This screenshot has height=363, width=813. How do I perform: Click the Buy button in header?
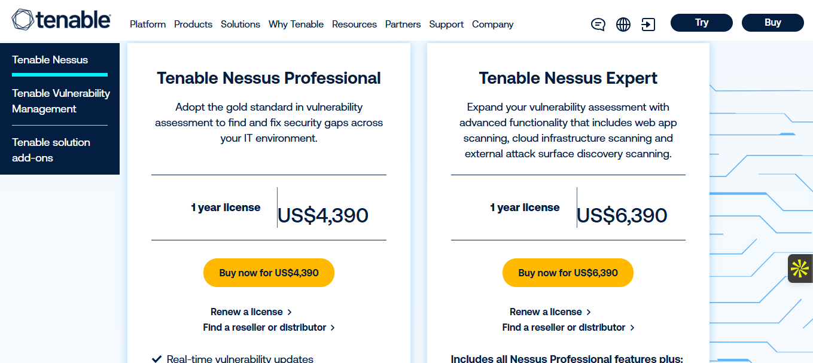[772, 23]
